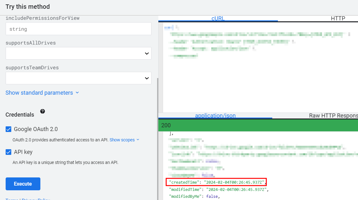Switch to the cURL tab
Viewport: 358px width, 200px height.
(x=218, y=18)
